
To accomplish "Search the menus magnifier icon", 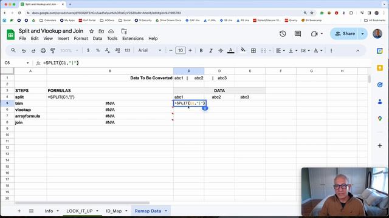I will pos(13,50).
